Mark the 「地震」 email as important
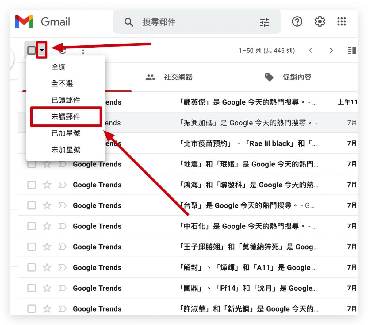The image size is (368, 325). coord(63,164)
